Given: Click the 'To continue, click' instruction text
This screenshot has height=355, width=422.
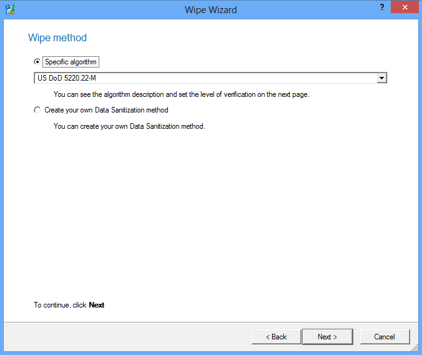Looking at the screenshot, I should point(61,305).
